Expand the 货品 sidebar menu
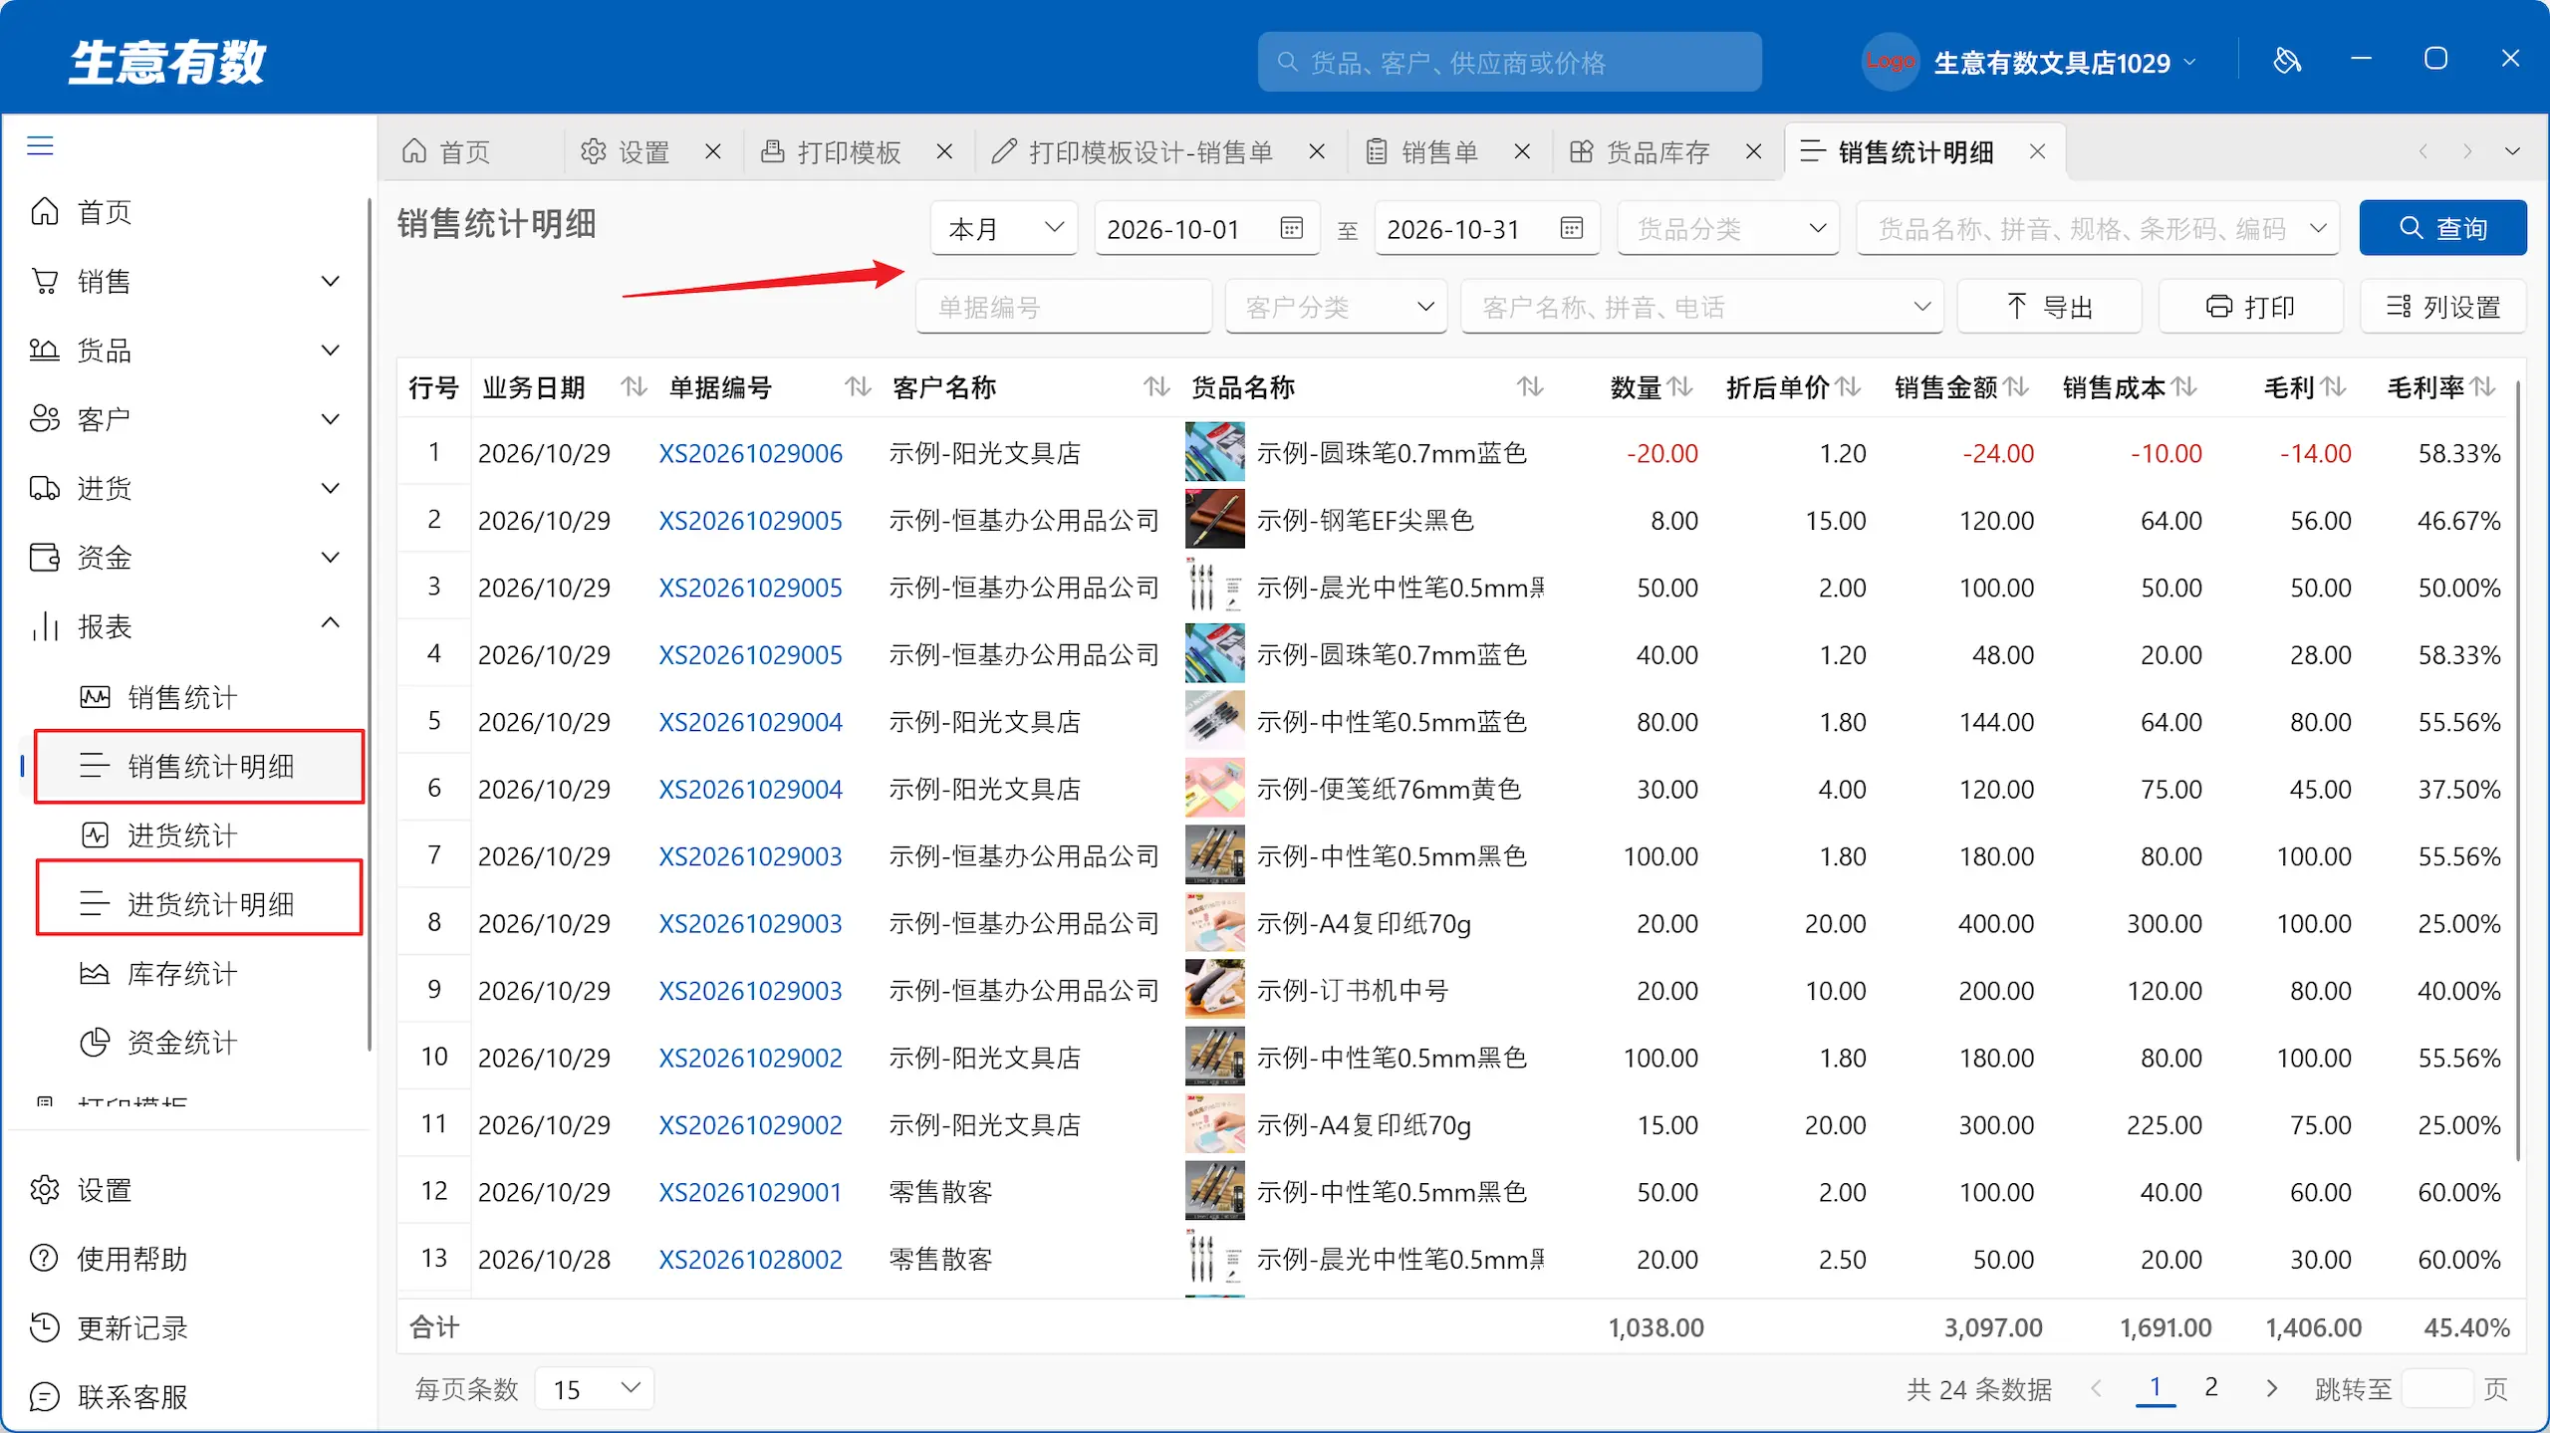Image resolution: width=2550 pixels, height=1433 pixels. [331, 350]
